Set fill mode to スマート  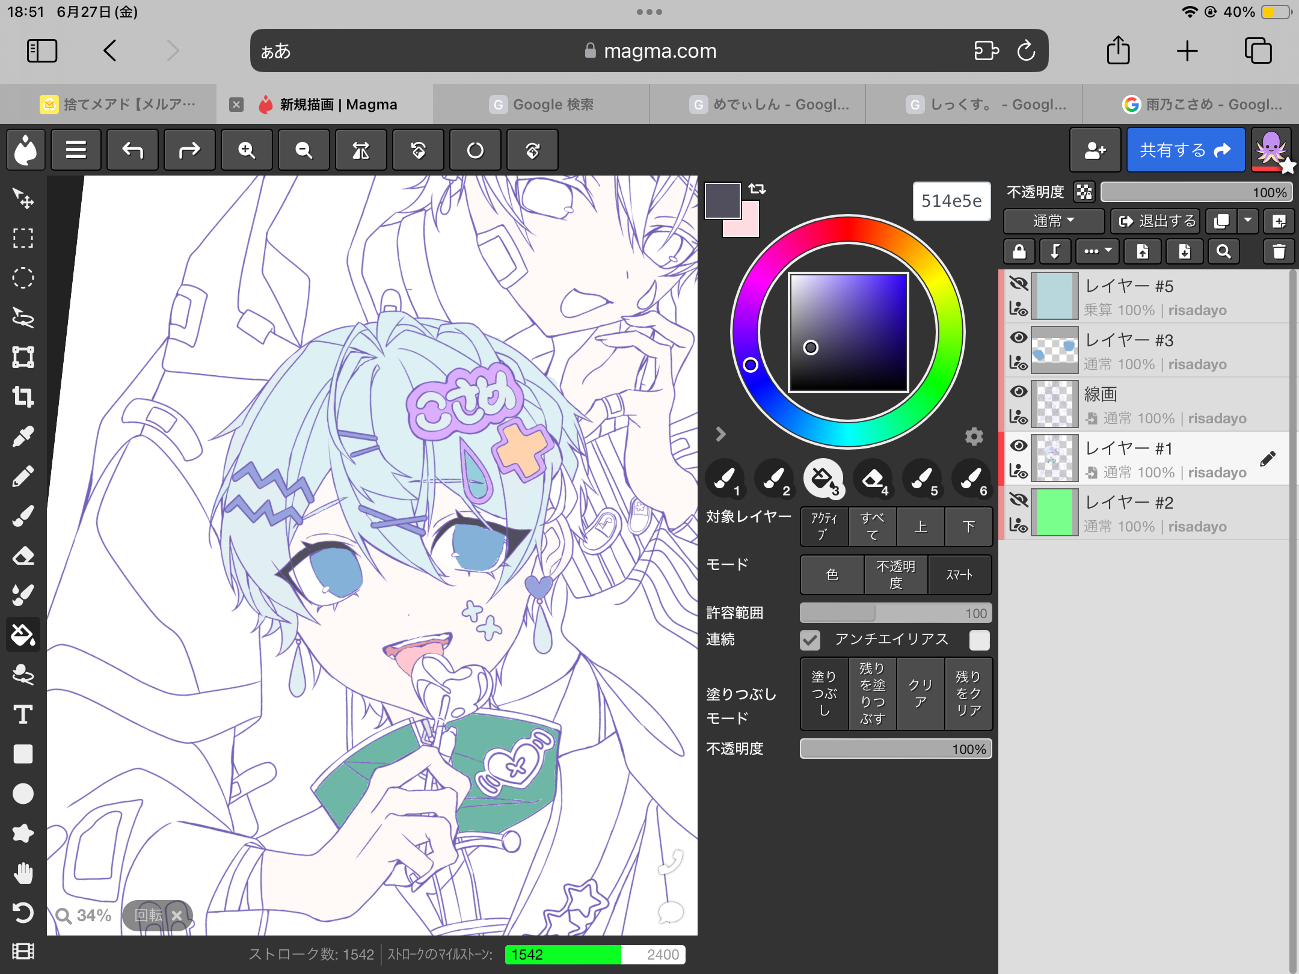tap(959, 575)
